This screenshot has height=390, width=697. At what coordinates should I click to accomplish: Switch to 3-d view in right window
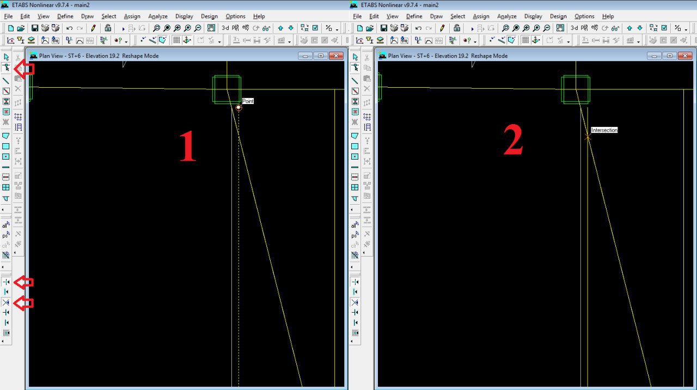coord(574,28)
